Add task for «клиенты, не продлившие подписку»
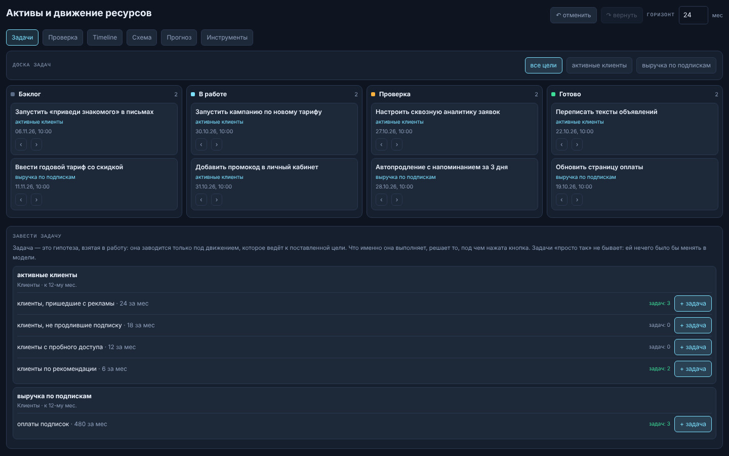 pos(693,325)
